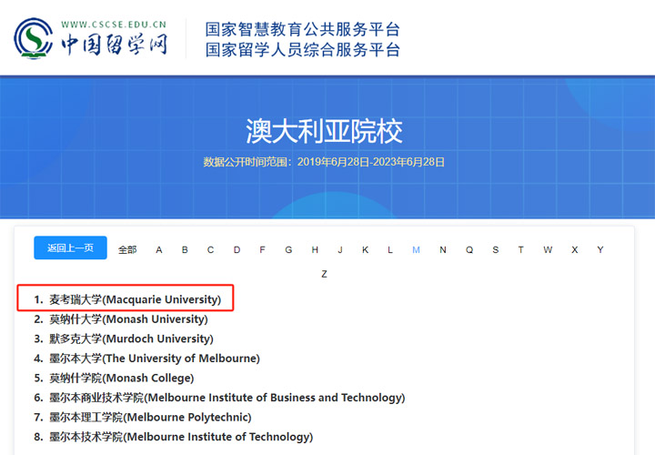Click the 澳大利亚院校 page heading
Viewport: 655px width, 455px height.
tap(324, 131)
